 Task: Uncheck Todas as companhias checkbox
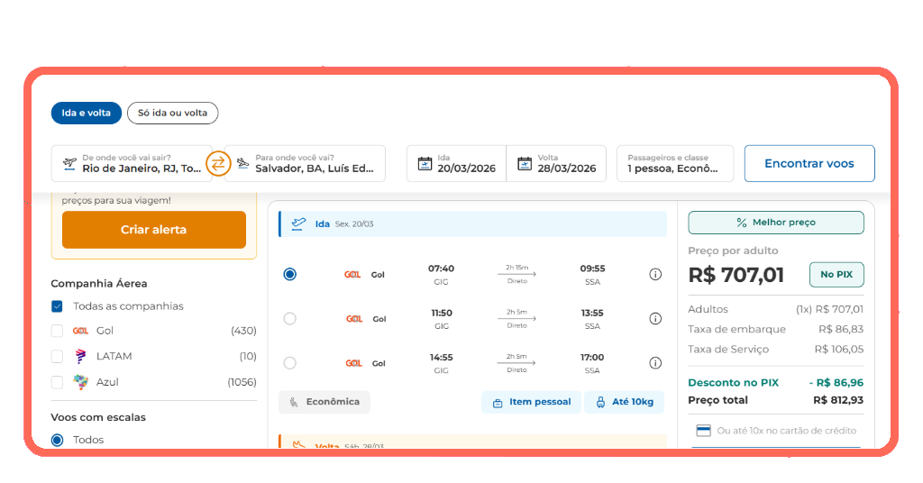click(x=57, y=305)
